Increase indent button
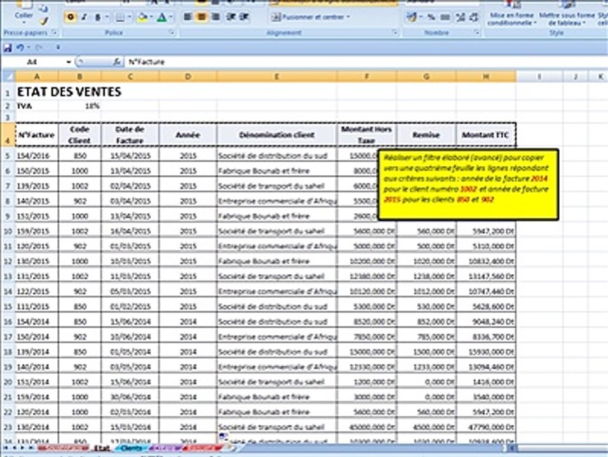 [x=245, y=17]
